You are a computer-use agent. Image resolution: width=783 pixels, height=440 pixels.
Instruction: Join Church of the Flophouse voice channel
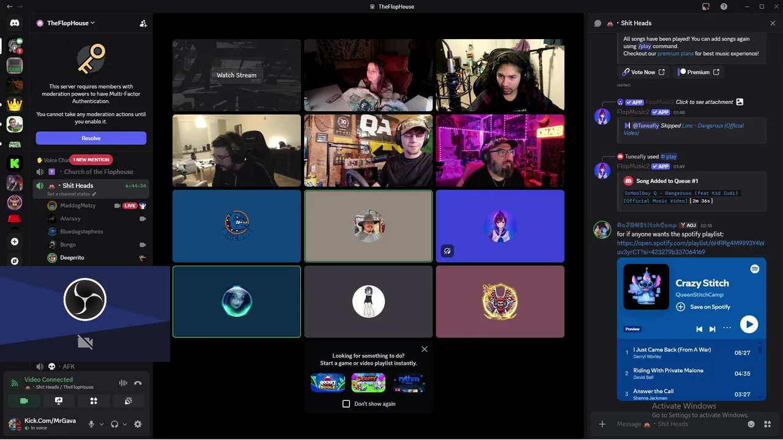[91, 172]
